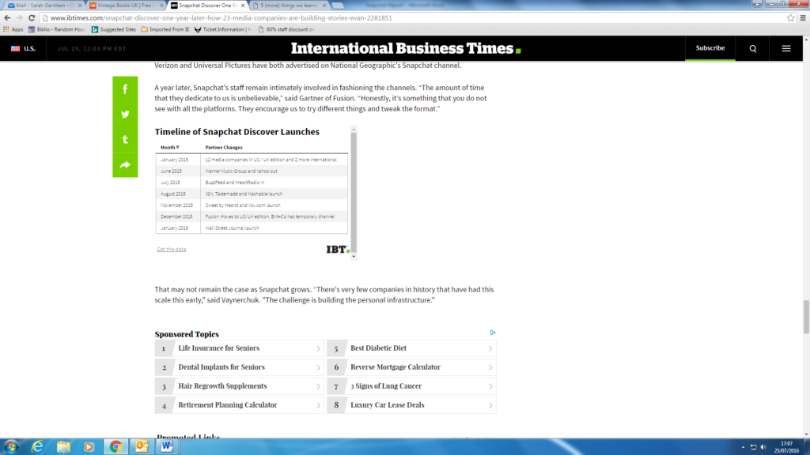The height and width of the screenshot is (455, 810).
Task: Switch to Outlook in the taskbar
Action: pos(141,447)
